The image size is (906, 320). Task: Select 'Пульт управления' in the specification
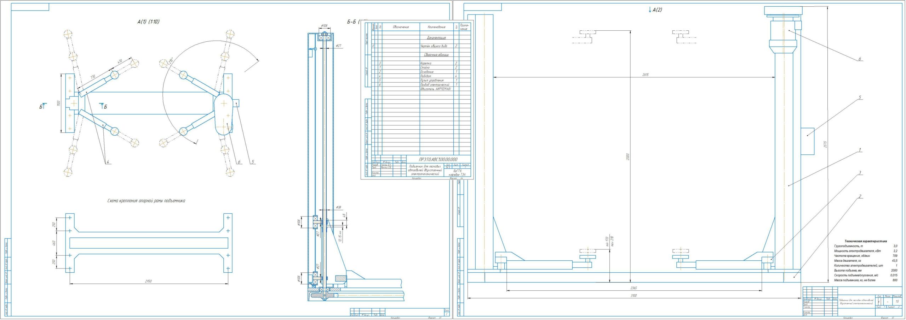(432, 80)
